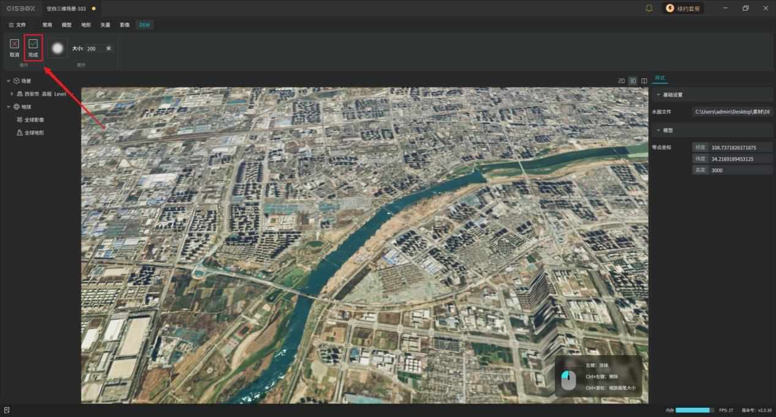This screenshot has height=417, width=776.
Task: Collapse the 场景 tree node arrow
Action: tap(9, 81)
